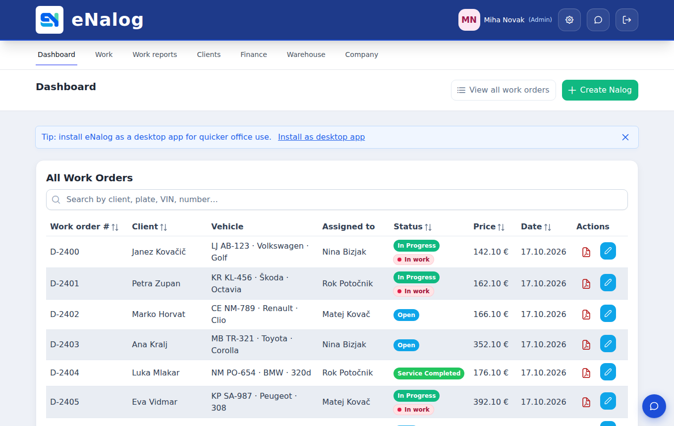Open the Warehouse tab
This screenshot has width=674, height=426.
coord(306,54)
